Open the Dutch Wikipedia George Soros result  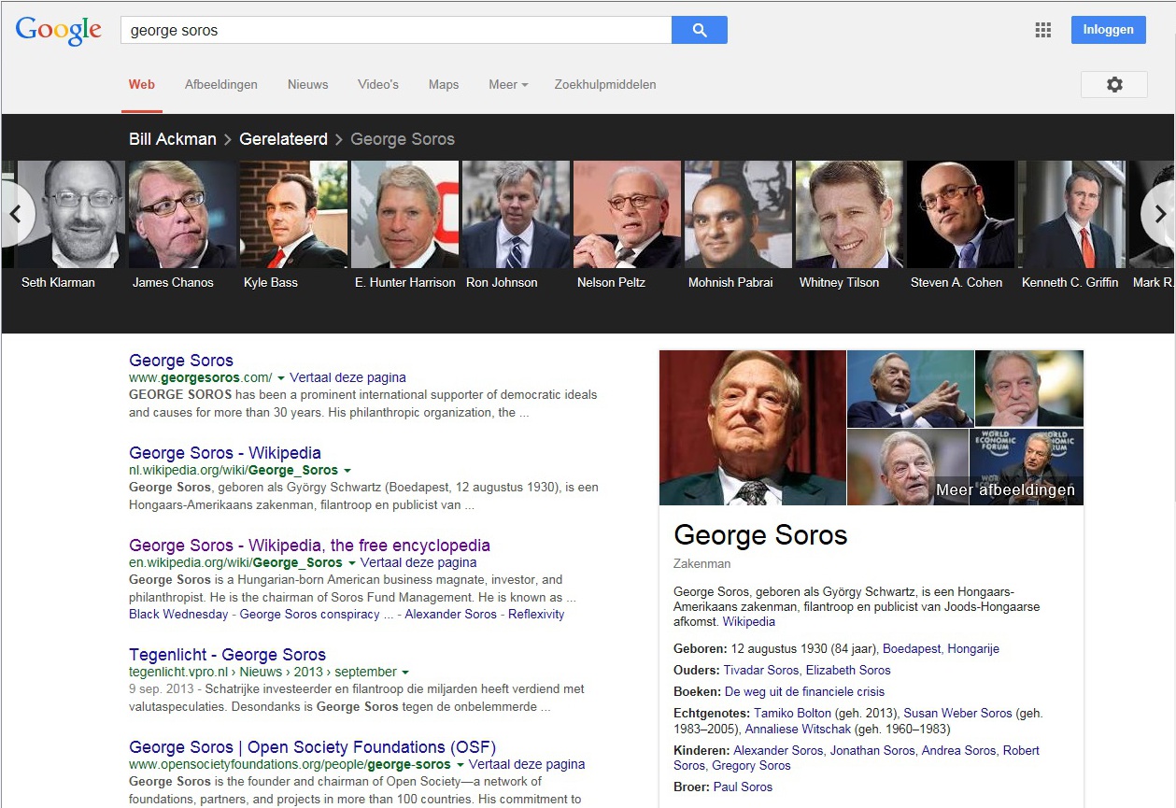225,453
